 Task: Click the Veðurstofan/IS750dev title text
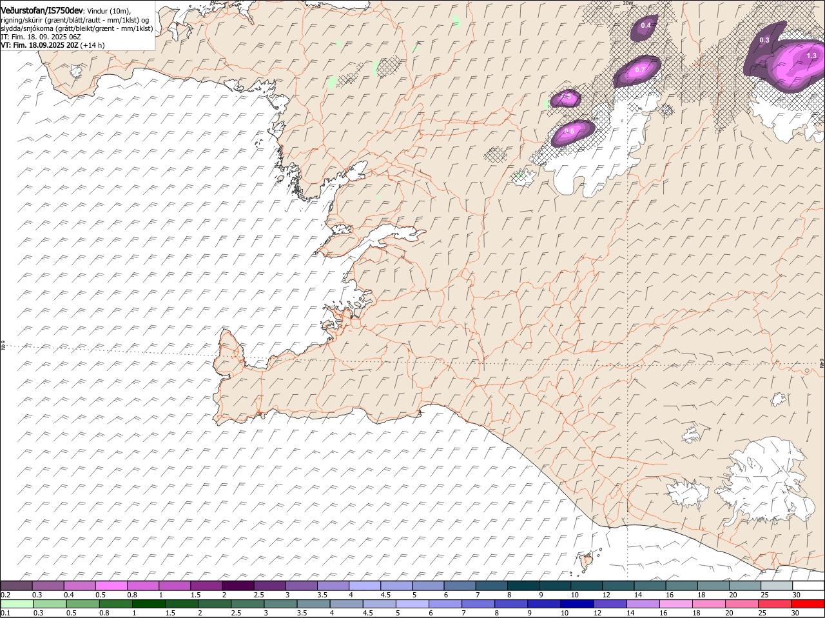tap(42, 10)
